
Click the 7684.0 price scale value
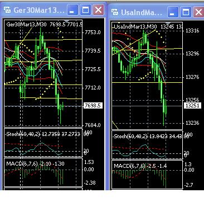pos(93,125)
